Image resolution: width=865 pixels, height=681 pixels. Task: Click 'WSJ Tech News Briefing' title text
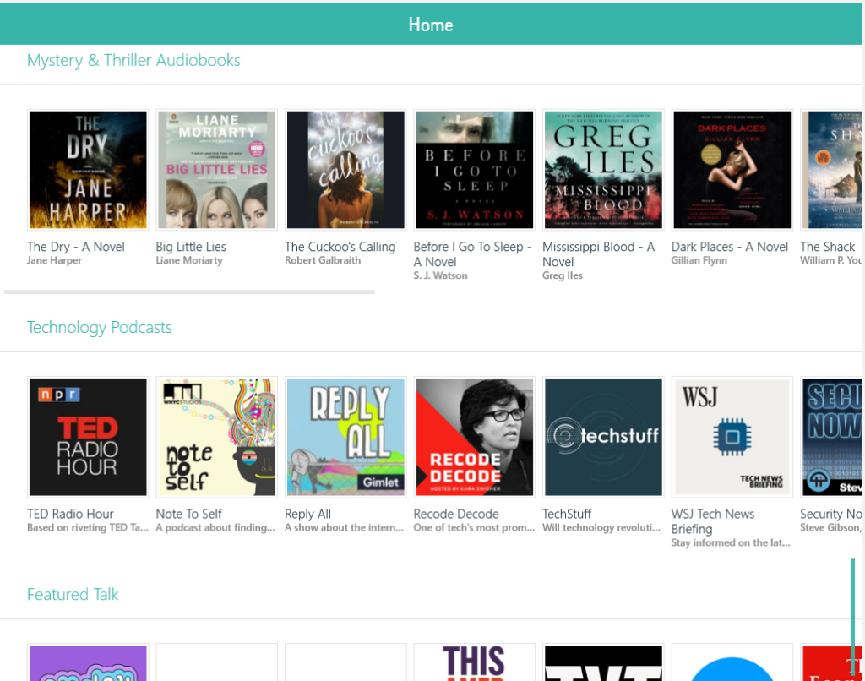coord(713,521)
